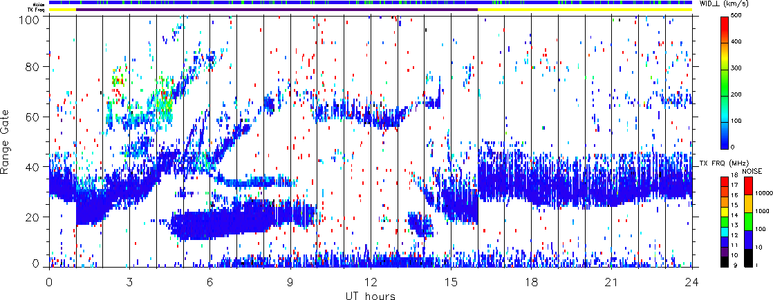This screenshot has height=300, width=773.
Task: Select the 6 tick label on UT hours axis
Action: [x=209, y=282]
